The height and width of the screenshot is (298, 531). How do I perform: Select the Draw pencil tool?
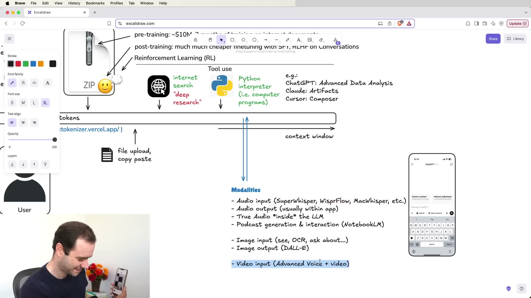(288, 40)
